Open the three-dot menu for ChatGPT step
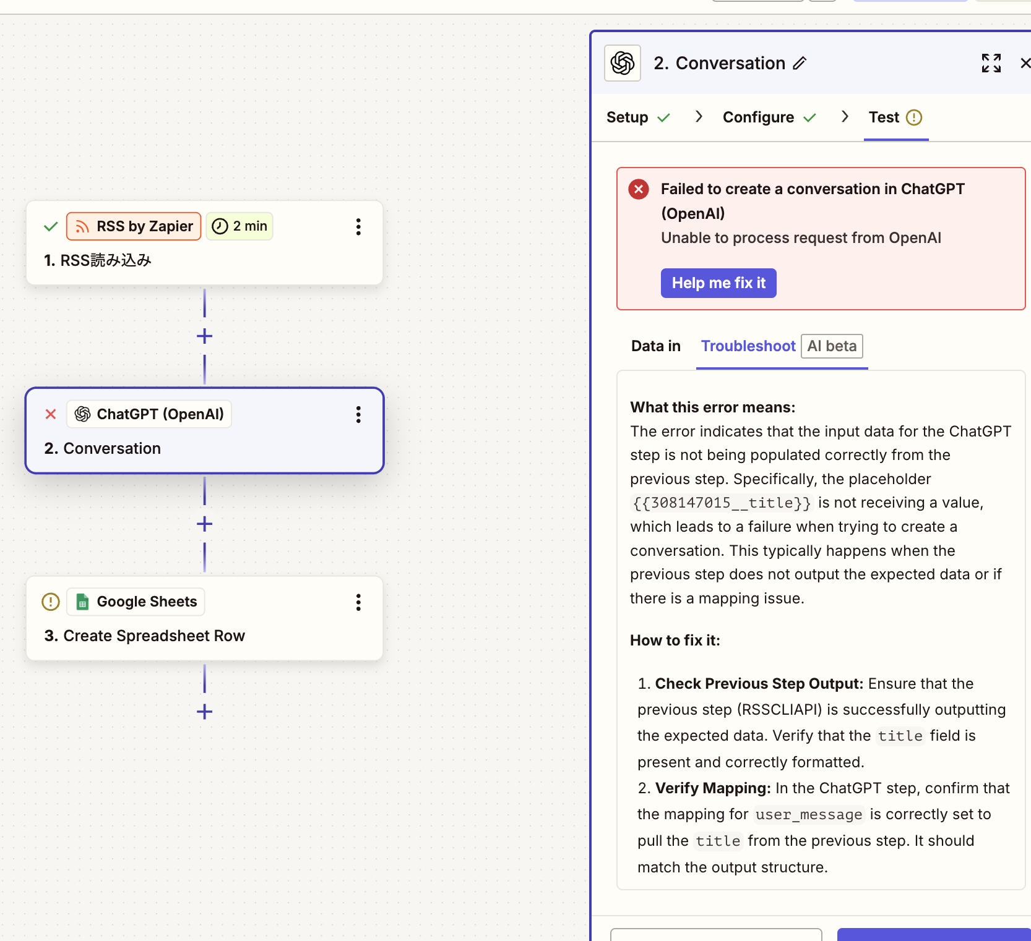Viewport: 1031px width, 941px height. click(x=358, y=415)
